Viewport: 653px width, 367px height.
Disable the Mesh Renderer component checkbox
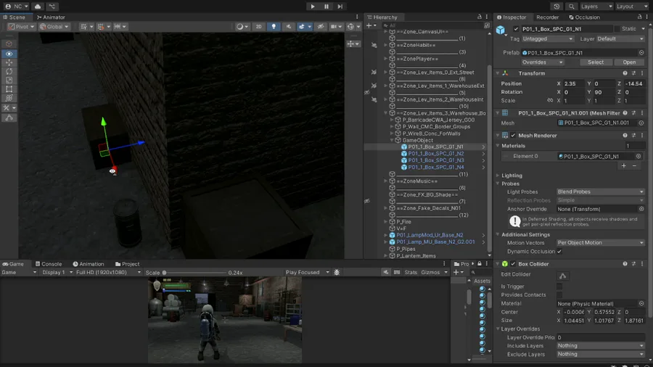[513, 136]
